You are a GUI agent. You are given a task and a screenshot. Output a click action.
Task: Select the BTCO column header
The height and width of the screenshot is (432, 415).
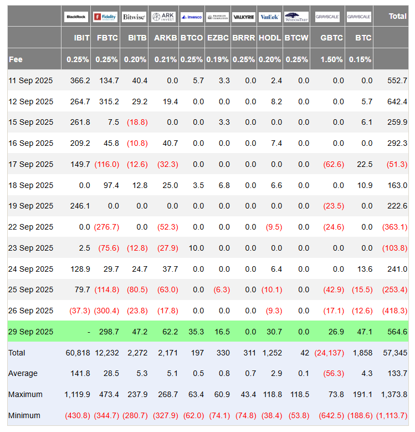pyautogui.click(x=192, y=38)
